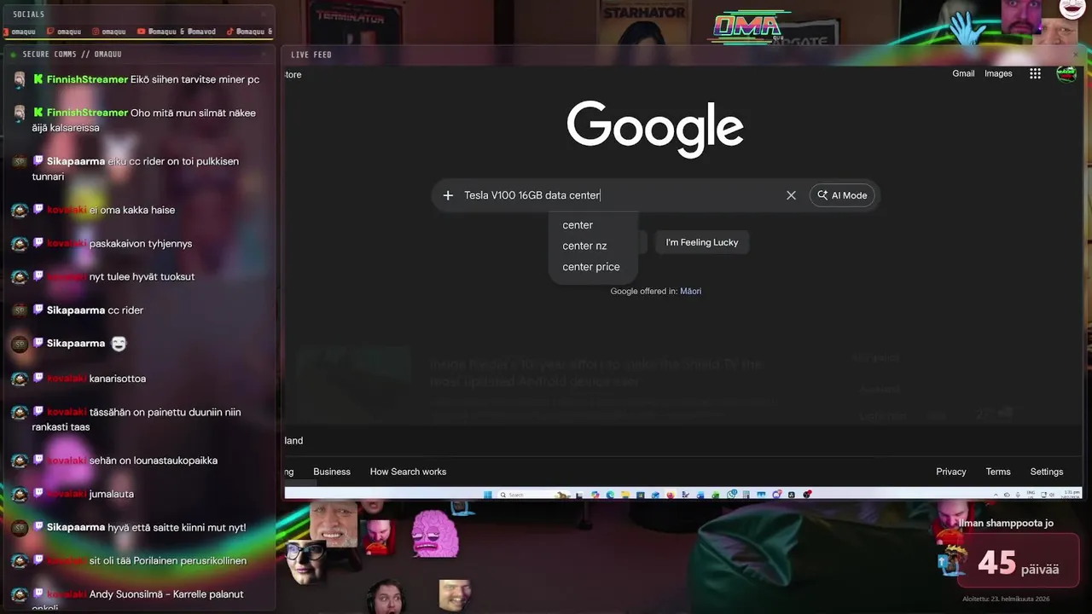1092x614 pixels.
Task: Open the Windows Start button on the taskbar
Action: [x=489, y=495]
